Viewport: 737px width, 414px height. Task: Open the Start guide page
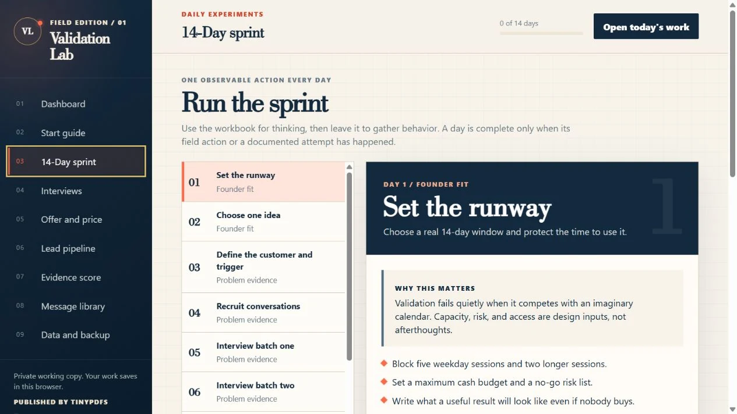coord(76,133)
